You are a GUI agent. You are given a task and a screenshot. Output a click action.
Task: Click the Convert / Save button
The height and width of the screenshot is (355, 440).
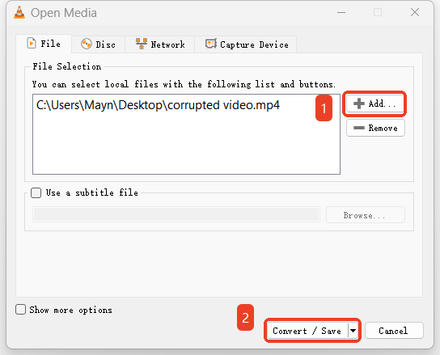point(307,331)
